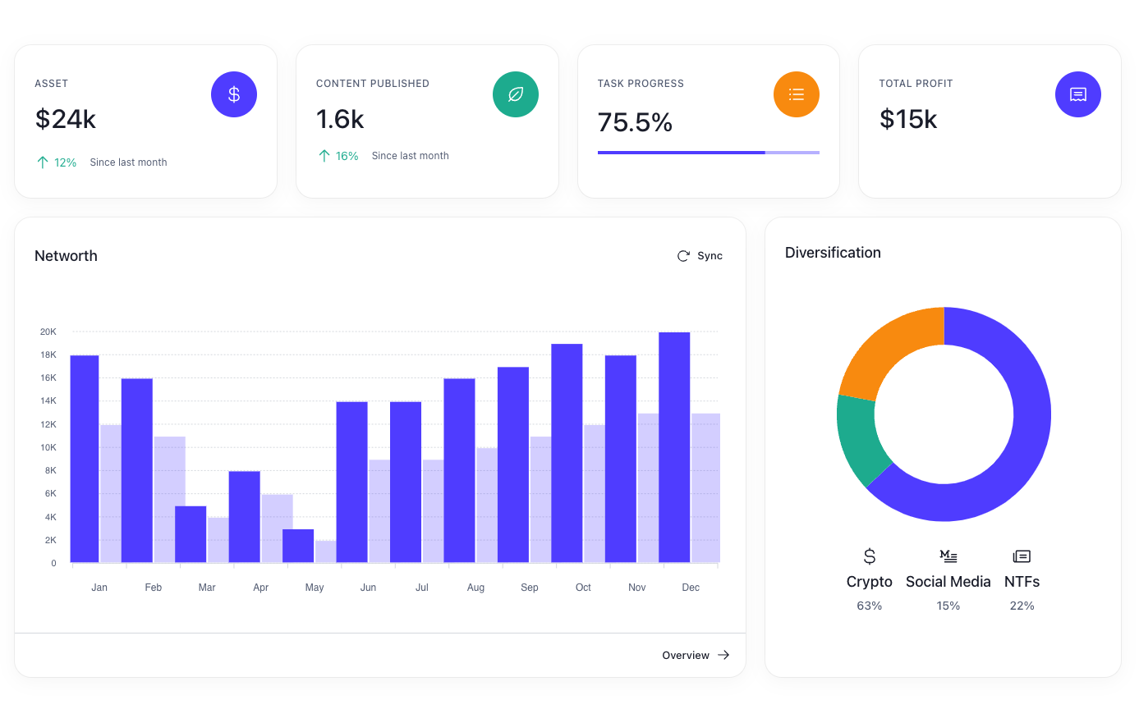Click the 15% value under Social Media

[948, 606]
